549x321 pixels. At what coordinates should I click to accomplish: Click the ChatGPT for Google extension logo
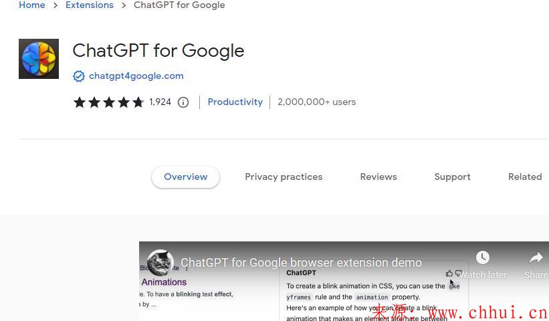(39, 59)
